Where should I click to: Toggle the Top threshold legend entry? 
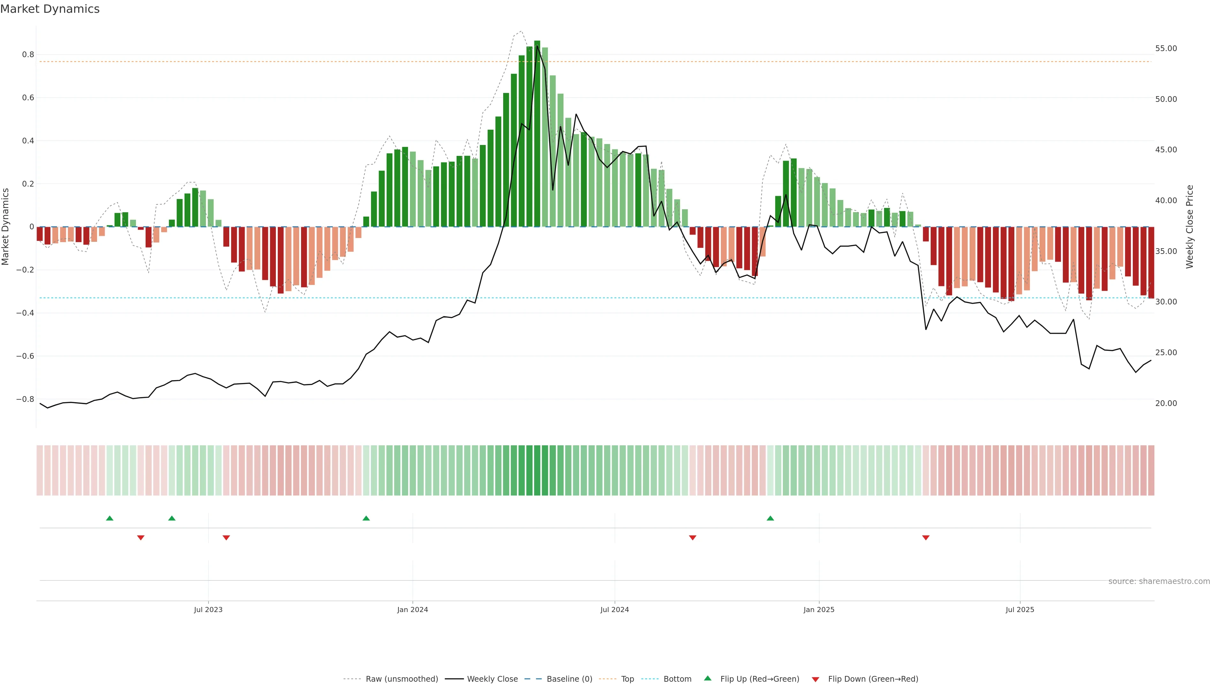pyautogui.click(x=627, y=679)
